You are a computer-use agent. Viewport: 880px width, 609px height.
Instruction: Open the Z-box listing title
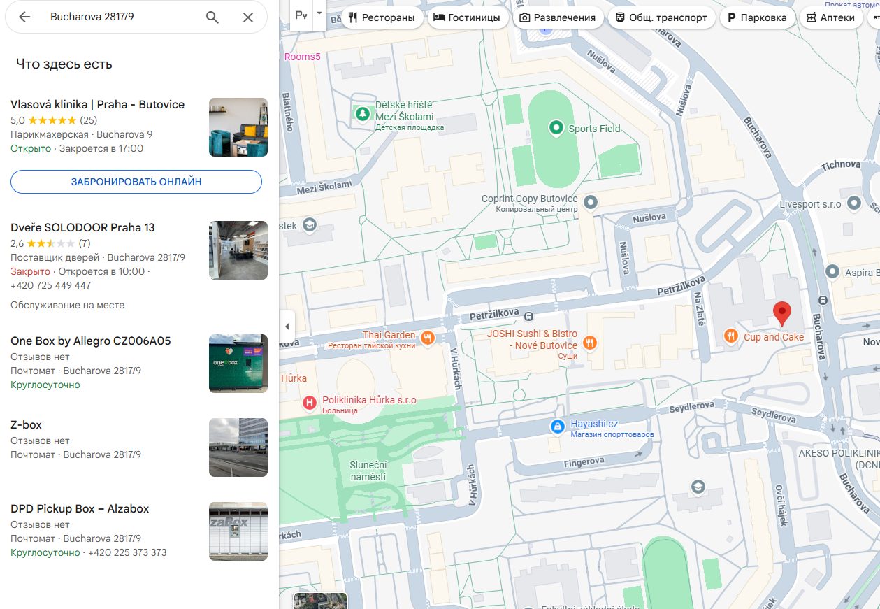(27, 425)
